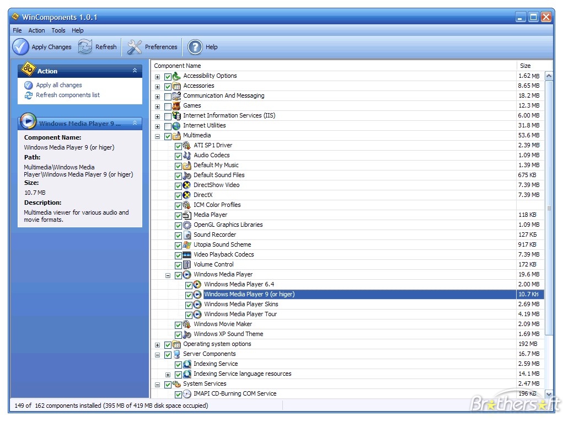Viewport: 563px width, 421px height.
Task: Click the System Services gears icon
Action: (176, 384)
